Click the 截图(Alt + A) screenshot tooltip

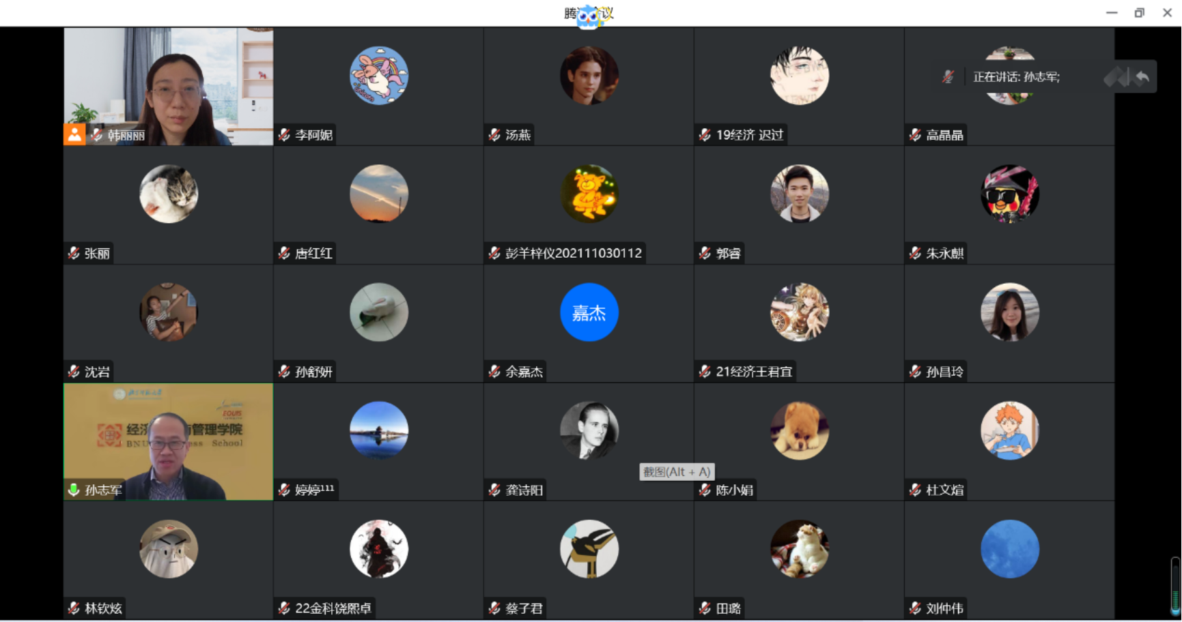(677, 472)
